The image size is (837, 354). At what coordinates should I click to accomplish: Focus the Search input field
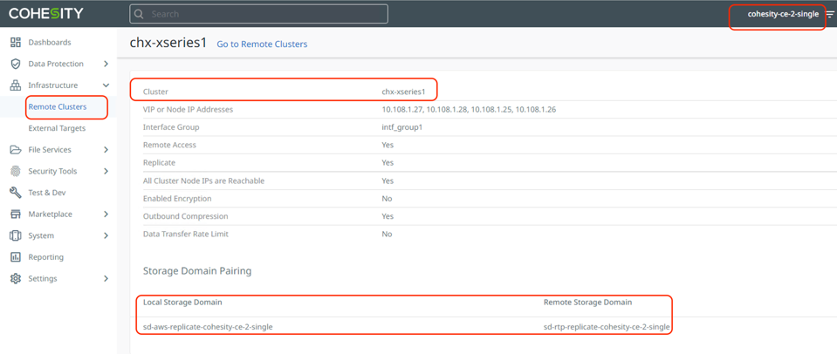(259, 14)
